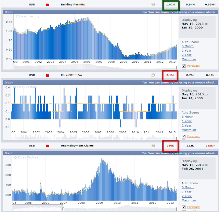This screenshot has width=219, height=212.
Task: Toggle Forecast checkbox in Core CPI graph
Action: (x=184, y=136)
